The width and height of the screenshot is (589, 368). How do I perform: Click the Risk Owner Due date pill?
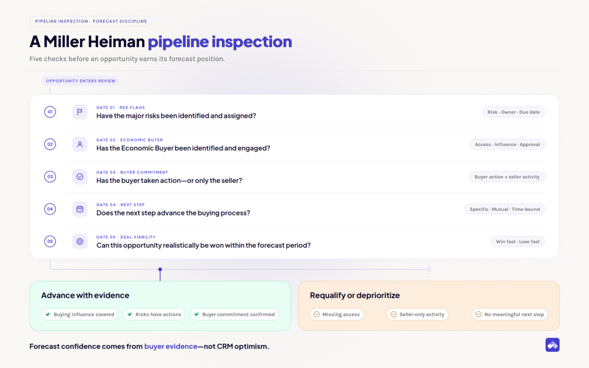pyautogui.click(x=514, y=112)
